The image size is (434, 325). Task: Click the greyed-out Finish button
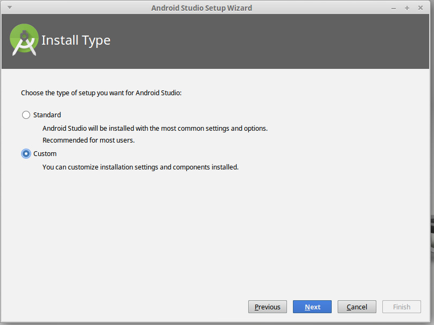[402, 307]
